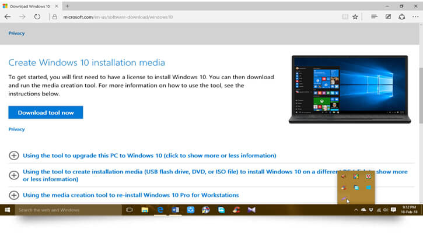This screenshot has width=423, height=233.
Task: Select the Download Windows 10 tab
Action: coord(30,6)
